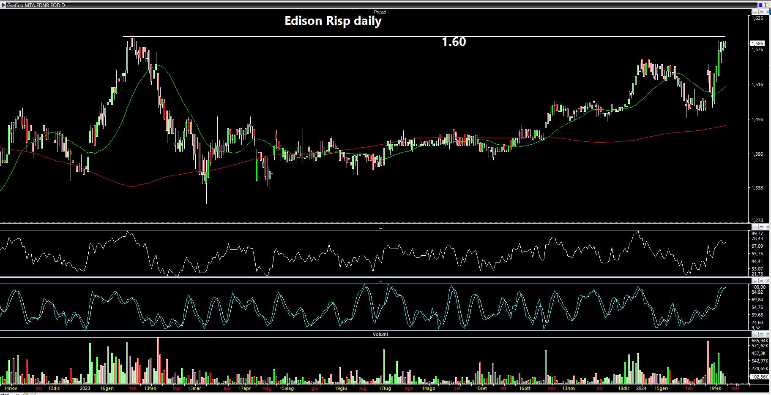Click the '19feb' date label
771x395 pixels.
(x=715, y=388)
